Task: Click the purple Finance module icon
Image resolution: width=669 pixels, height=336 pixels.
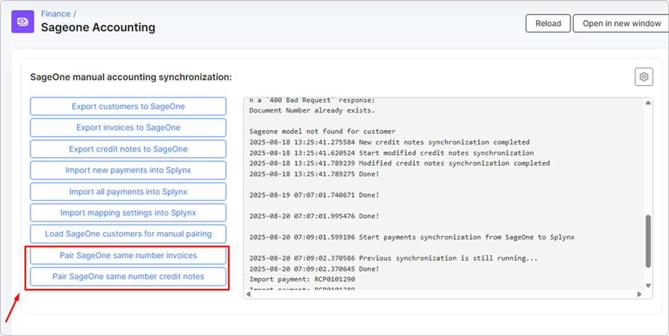Action: pyautogui.click(x=23, y=22)
